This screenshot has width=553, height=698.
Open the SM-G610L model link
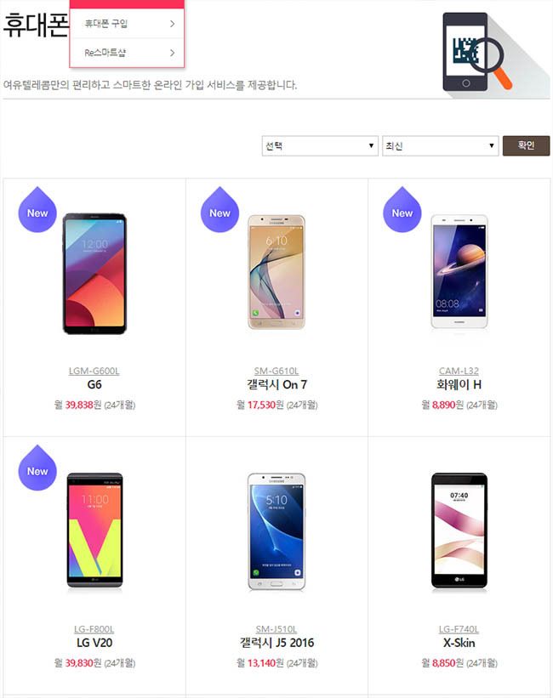pyautogui.click(x=276, y=371)
